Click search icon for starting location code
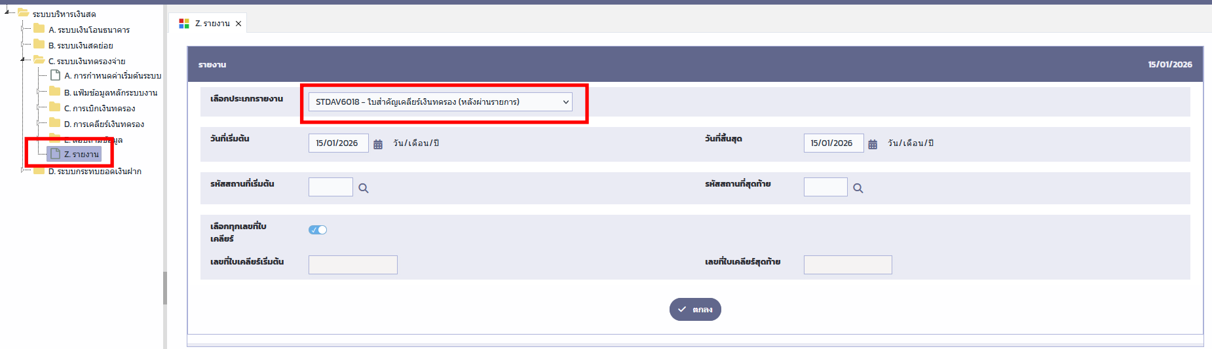Screen dimensions: 1212x349 point(364,189)
